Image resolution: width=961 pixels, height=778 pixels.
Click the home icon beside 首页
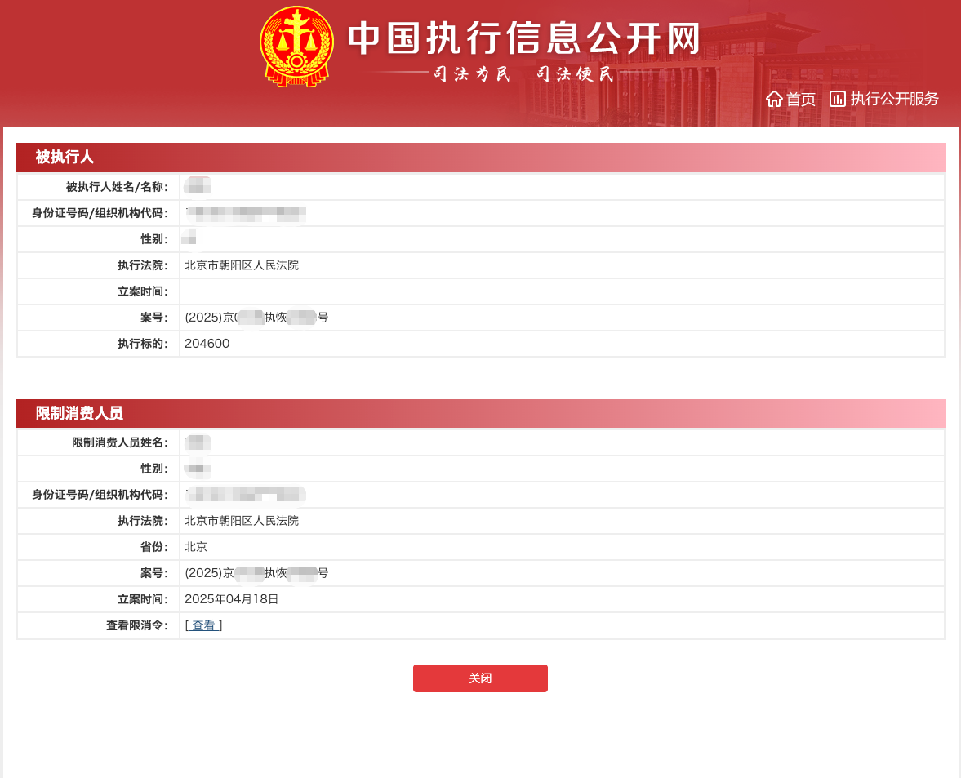[x=774, y=99]
